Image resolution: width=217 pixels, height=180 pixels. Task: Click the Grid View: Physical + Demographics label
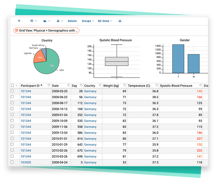pyautogui.click(x=46, y=31)
